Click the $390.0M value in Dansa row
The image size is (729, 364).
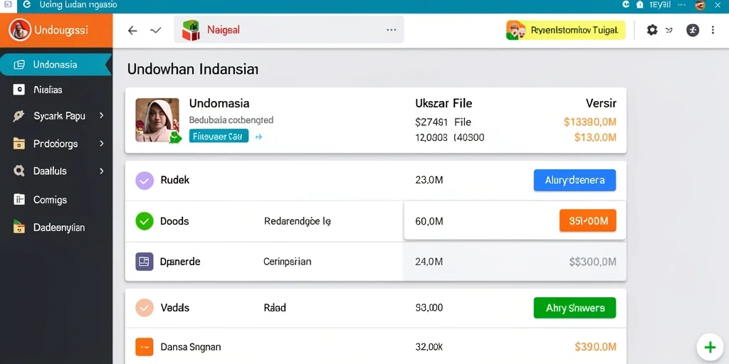(x=595, y=347)
